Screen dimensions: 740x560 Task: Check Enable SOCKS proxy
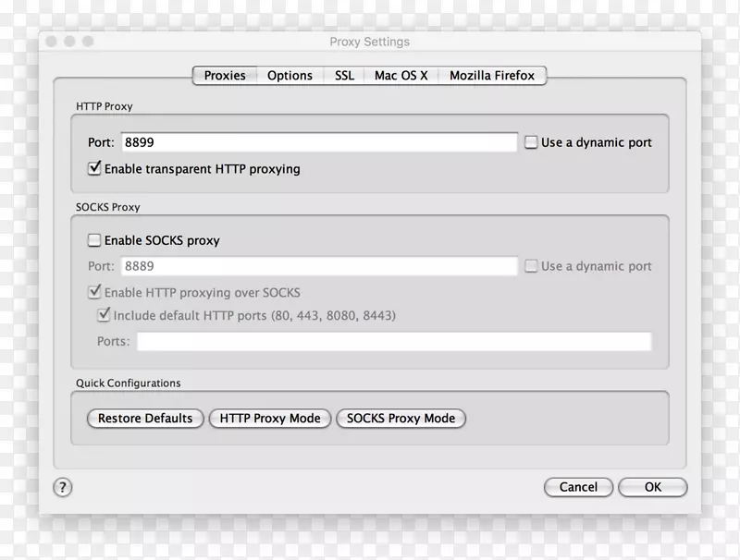pyautogui.click(x=94, y=240)
